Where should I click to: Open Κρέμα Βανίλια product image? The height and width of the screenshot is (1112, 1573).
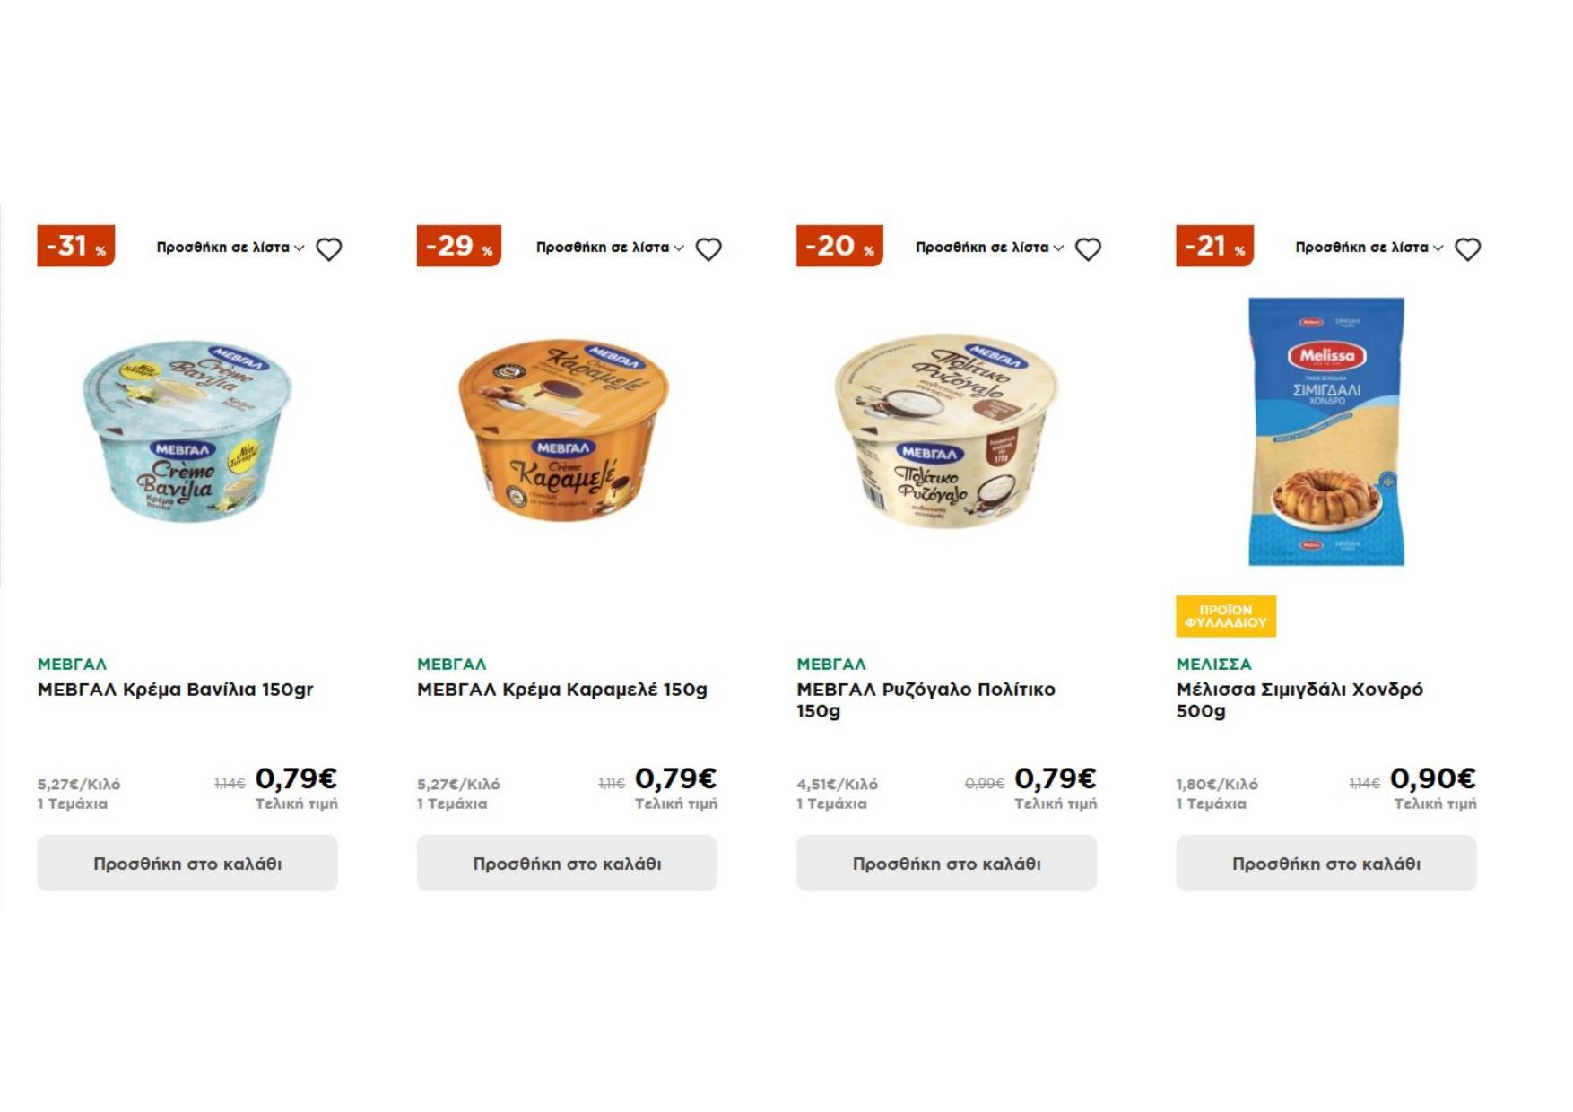[187, 430]
